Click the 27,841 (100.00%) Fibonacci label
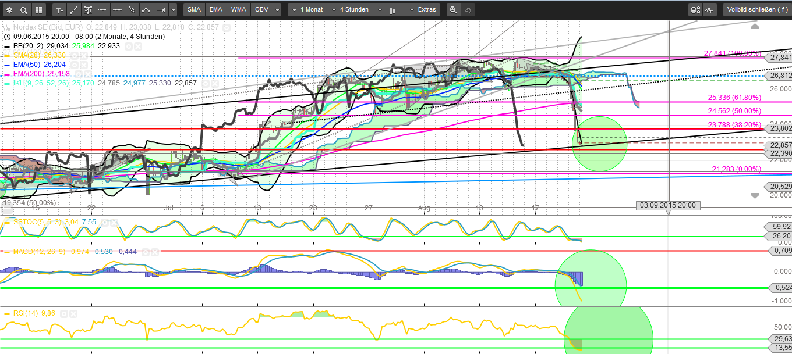Viewport: 792px width, 354px height. (733, 53)
